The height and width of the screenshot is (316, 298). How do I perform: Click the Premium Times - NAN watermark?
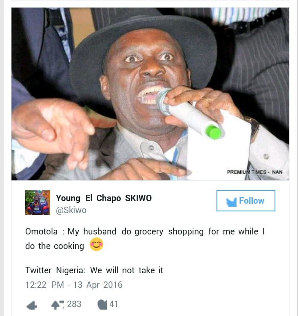[254, 172]
